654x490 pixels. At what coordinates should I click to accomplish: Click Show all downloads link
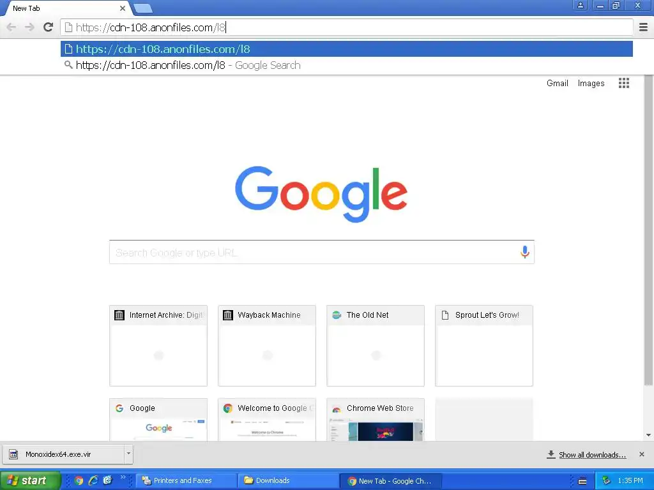point(592,454)
